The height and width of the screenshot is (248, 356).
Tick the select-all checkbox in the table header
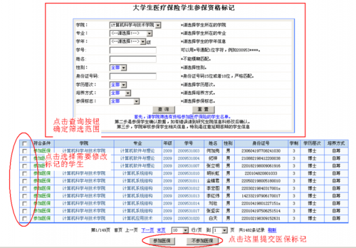(24, 144)
